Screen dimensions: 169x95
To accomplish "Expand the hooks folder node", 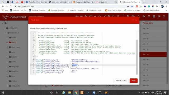I will point(7,62).
